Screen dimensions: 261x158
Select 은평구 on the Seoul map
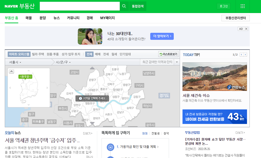click(x=92, y=80)
